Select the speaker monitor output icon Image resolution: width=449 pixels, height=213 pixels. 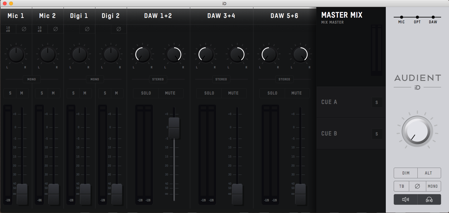[x=405, y=199]
